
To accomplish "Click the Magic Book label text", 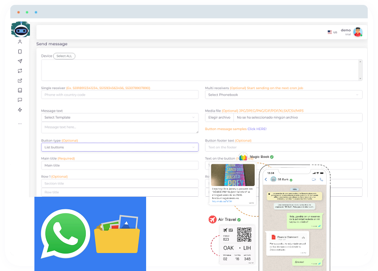I will [260, 157].
